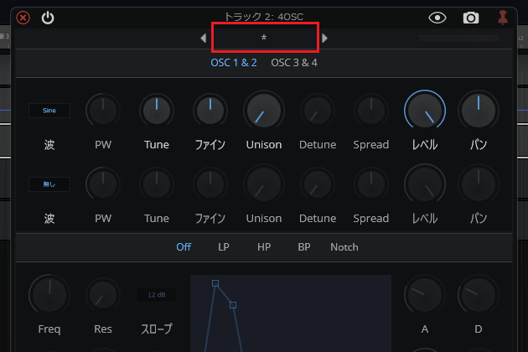528x352 pixels.
Task: Click the camera snapshot icon
Action: [x=471, y=17]
